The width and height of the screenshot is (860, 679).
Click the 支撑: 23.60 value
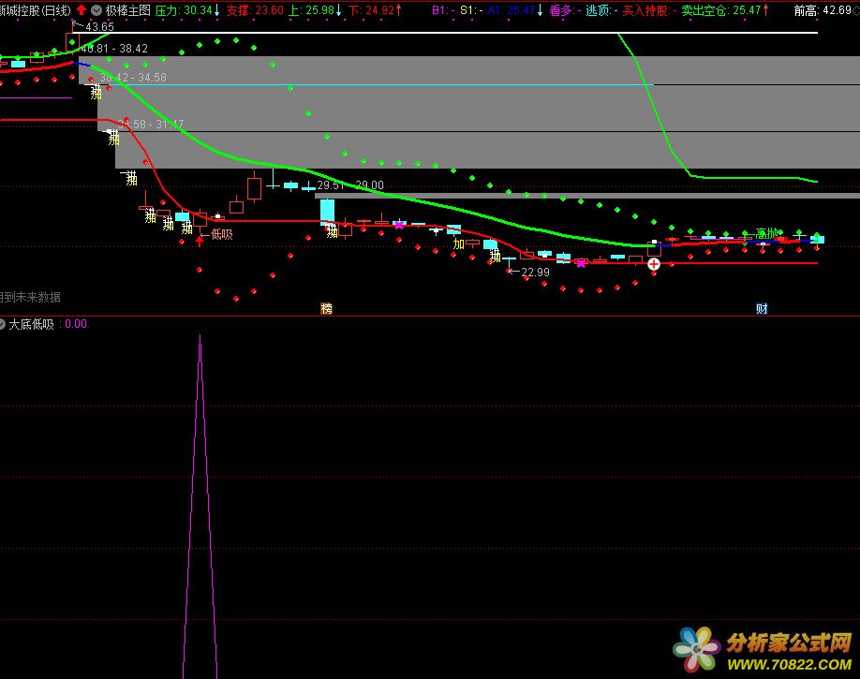coord(255,10)
